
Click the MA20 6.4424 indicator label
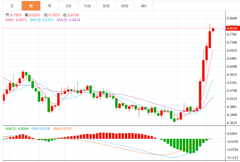pyautogui.click(x=68, y=20)
